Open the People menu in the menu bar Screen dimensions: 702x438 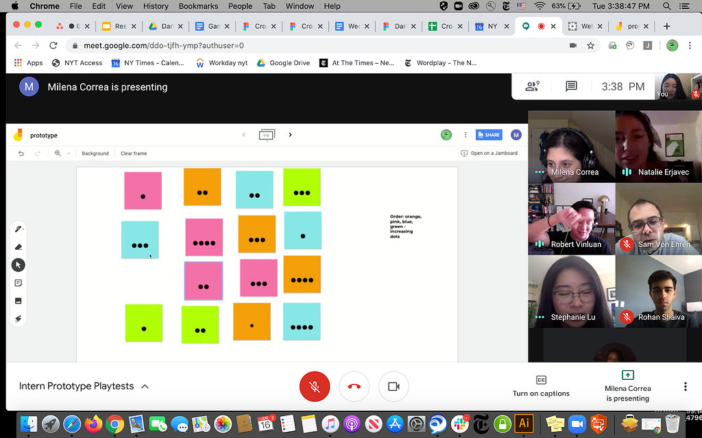pos(240,5)
